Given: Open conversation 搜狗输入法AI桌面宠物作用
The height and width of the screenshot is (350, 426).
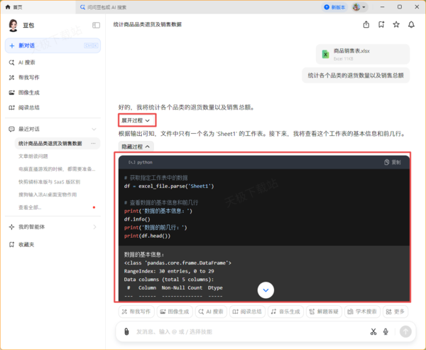Looking at the screenshot, I should [48, 195].
